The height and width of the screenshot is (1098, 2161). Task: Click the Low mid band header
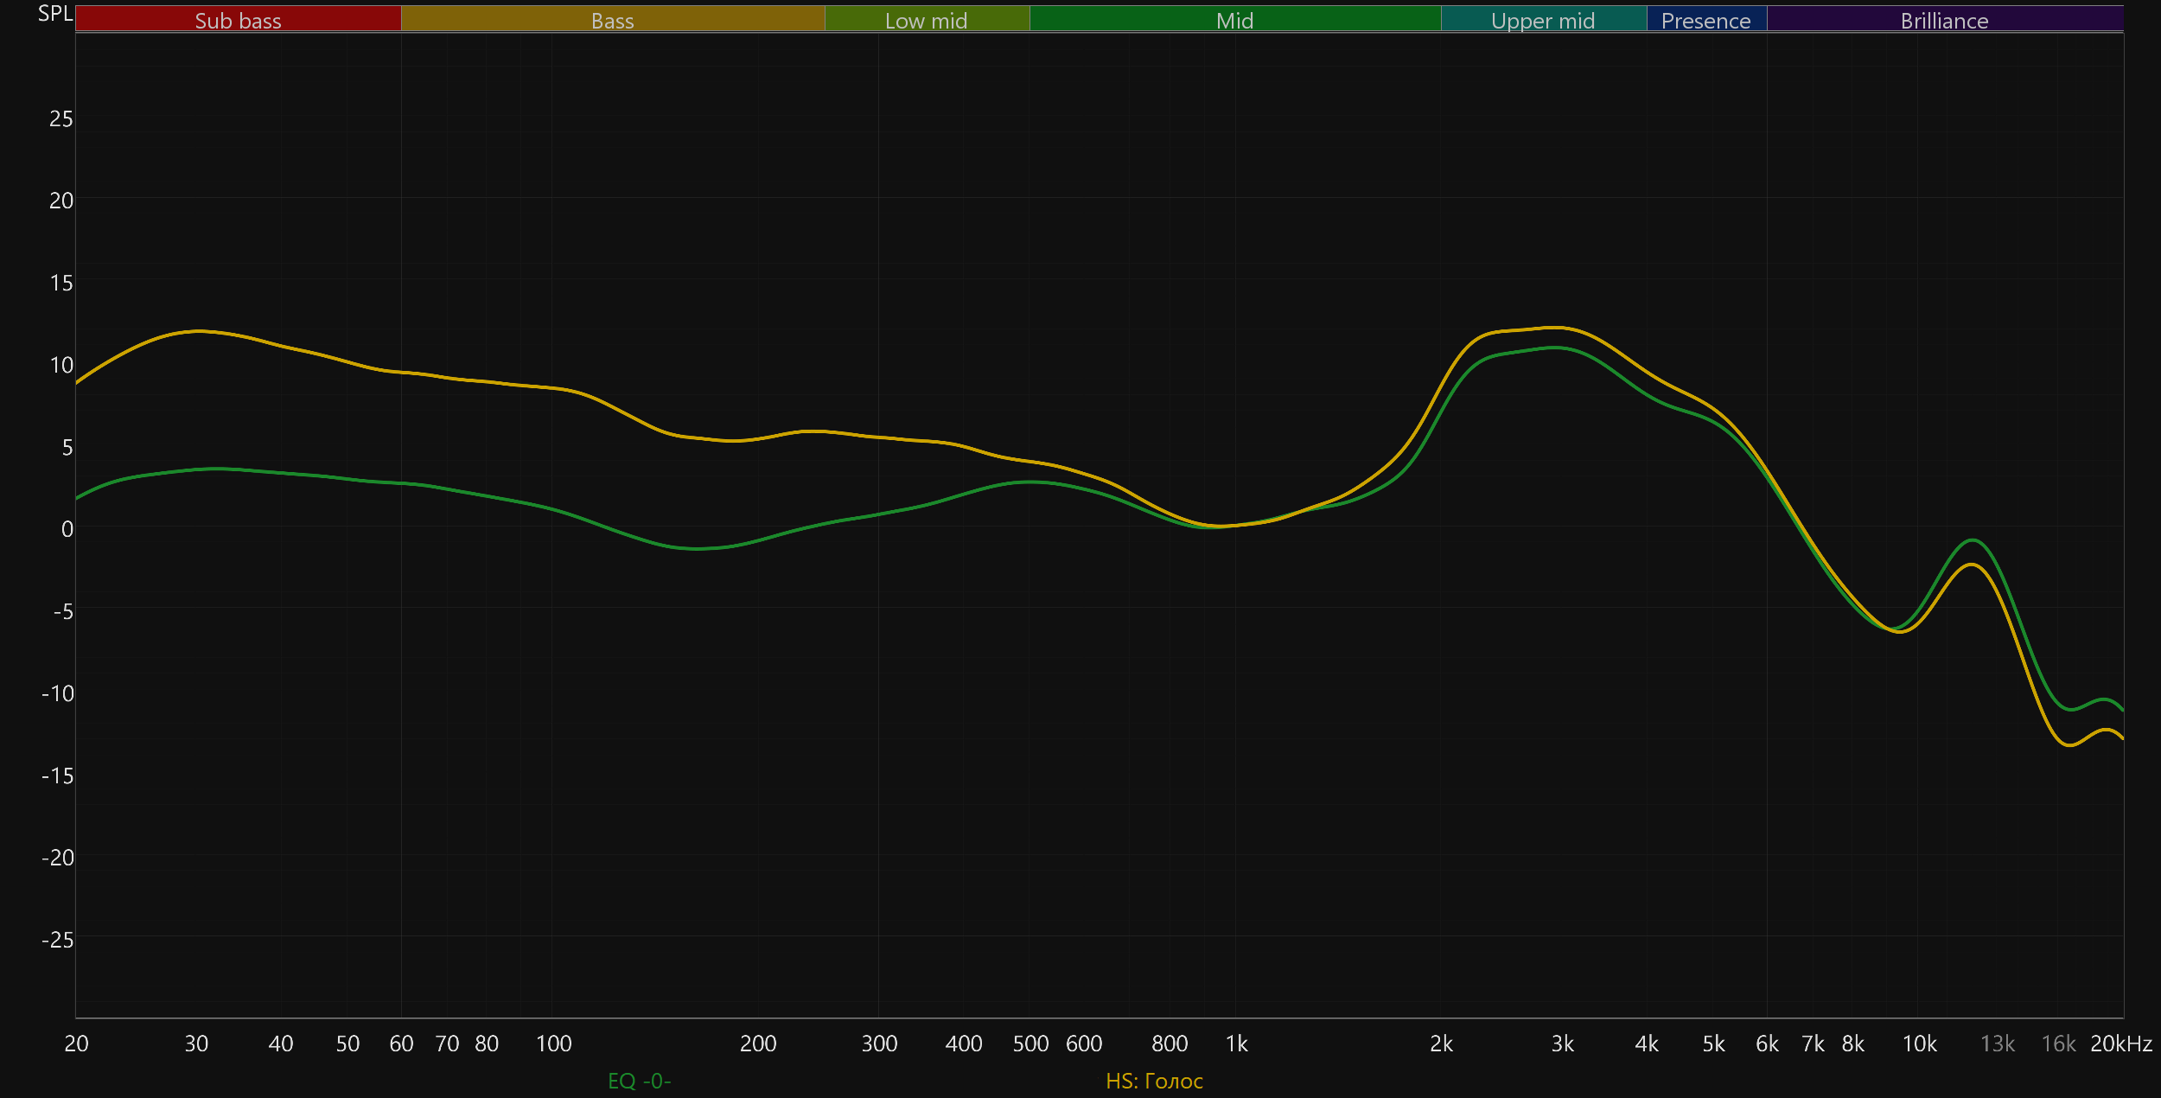[x=926, y=20]
